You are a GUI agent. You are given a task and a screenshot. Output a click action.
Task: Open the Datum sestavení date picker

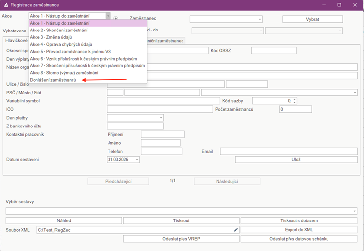click(137, 159)
